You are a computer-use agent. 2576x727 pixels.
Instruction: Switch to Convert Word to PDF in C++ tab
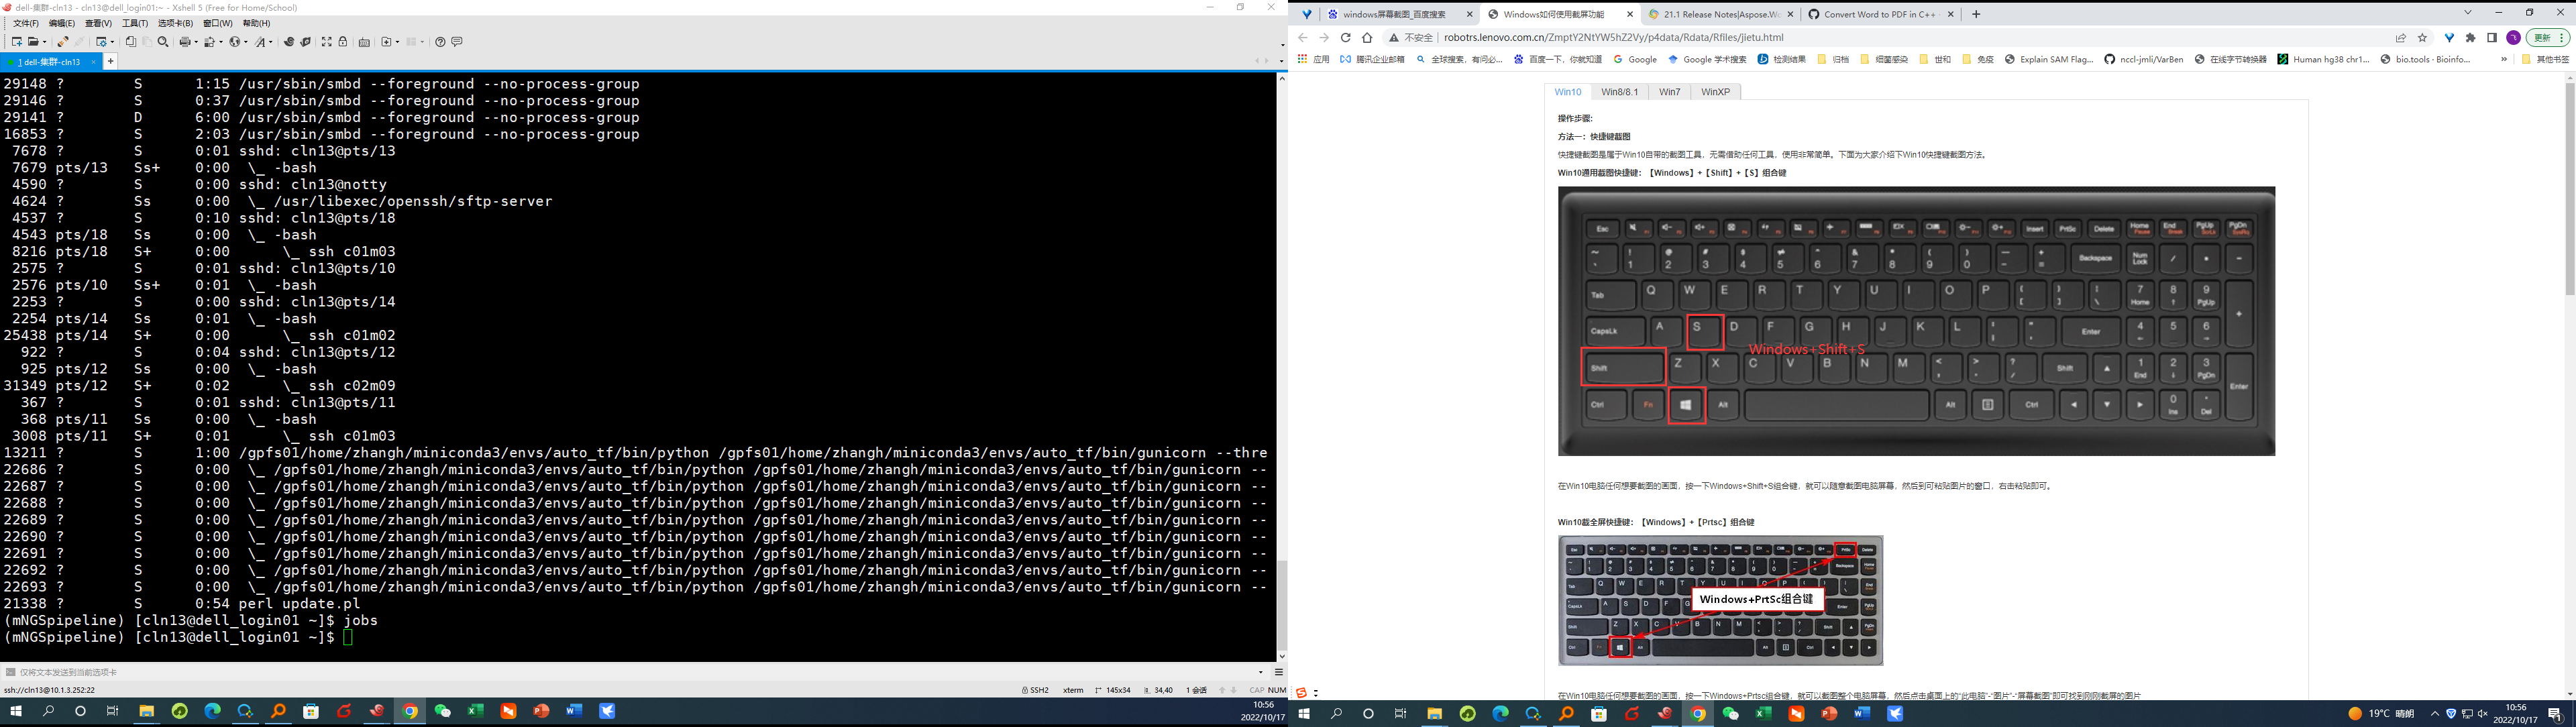coord(1880,14)
